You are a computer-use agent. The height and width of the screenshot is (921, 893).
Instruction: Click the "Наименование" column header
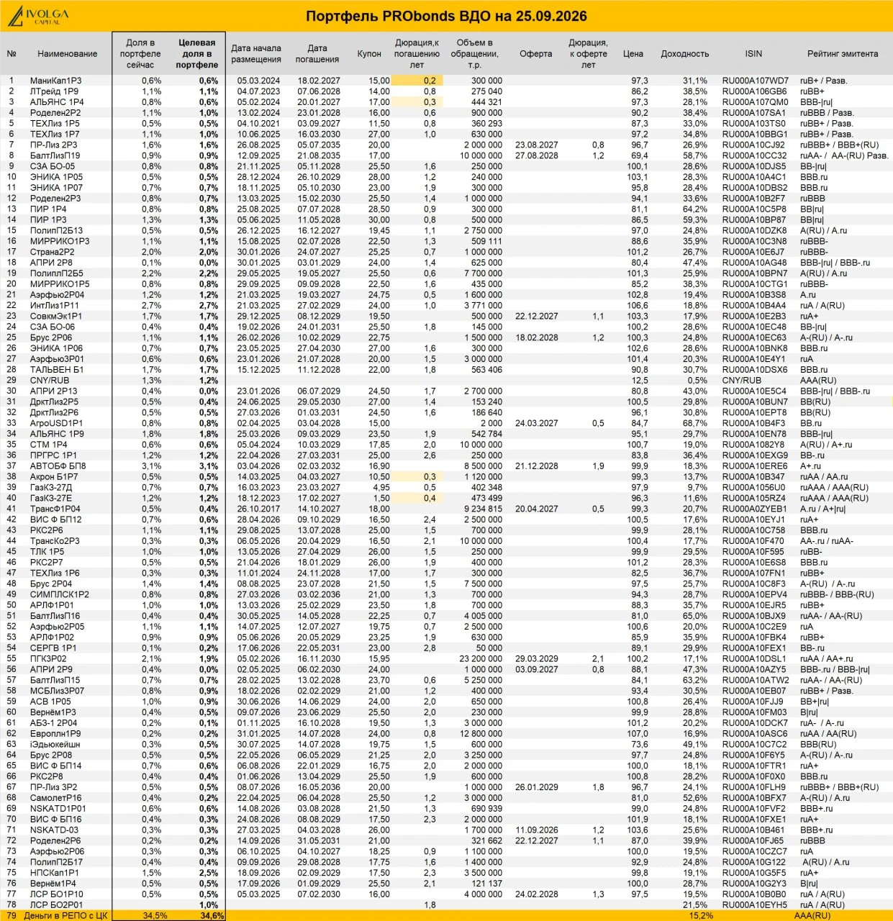[x=68, y=54]
